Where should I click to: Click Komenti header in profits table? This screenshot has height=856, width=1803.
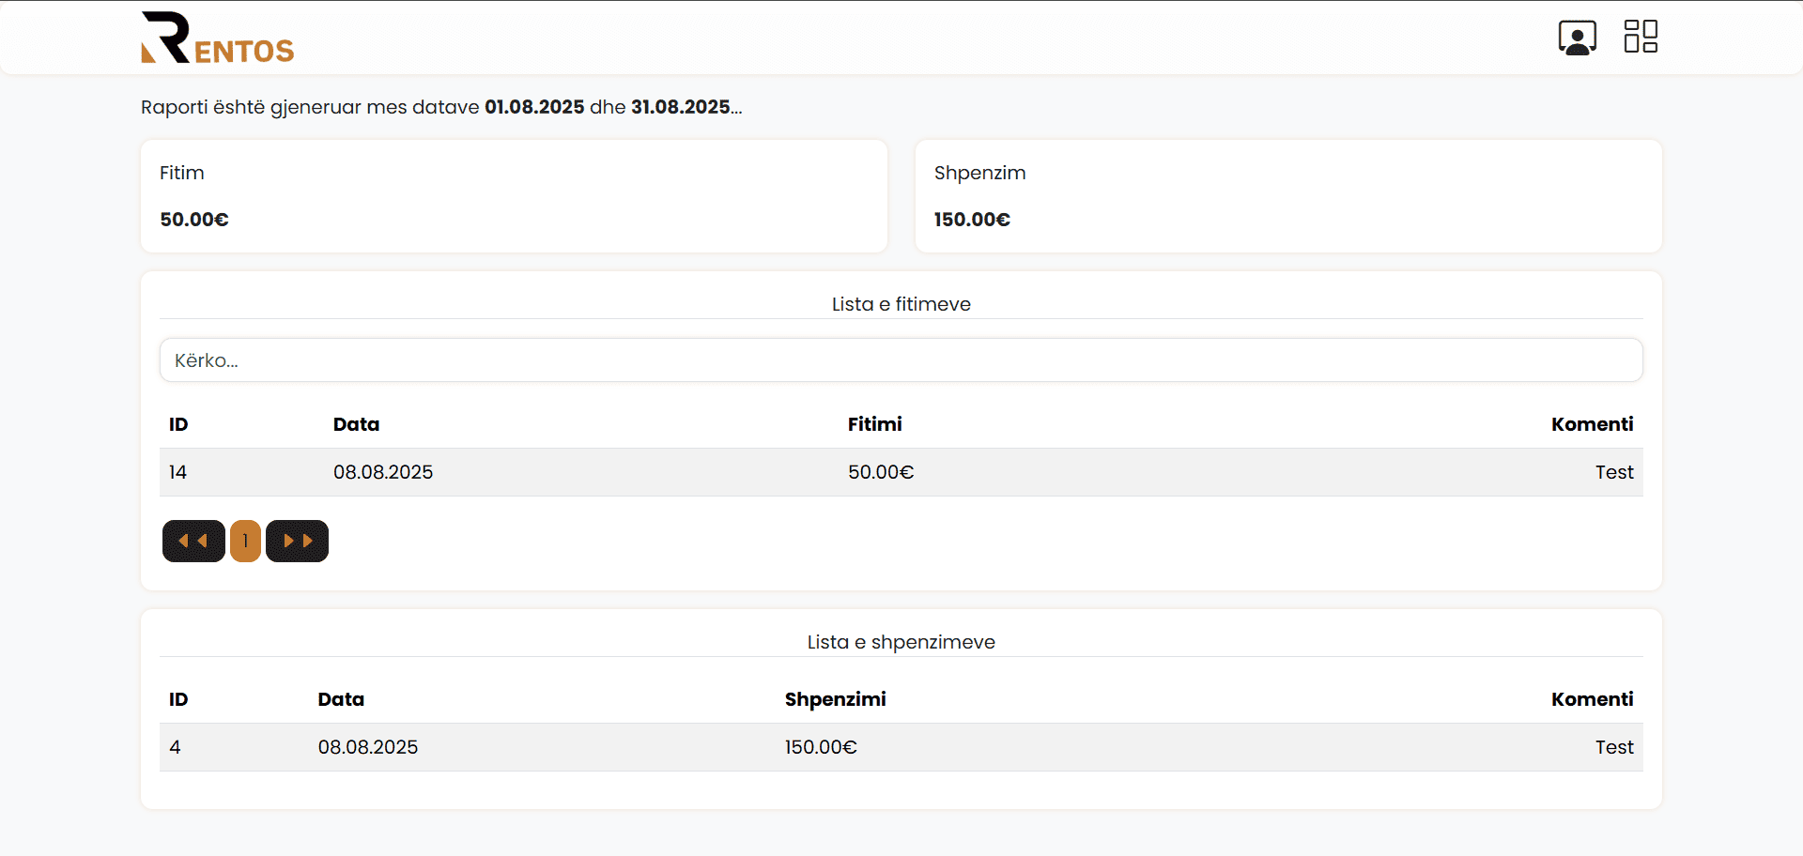[1592, 424]
